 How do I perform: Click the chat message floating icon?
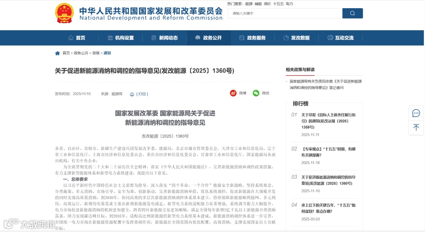416,113
